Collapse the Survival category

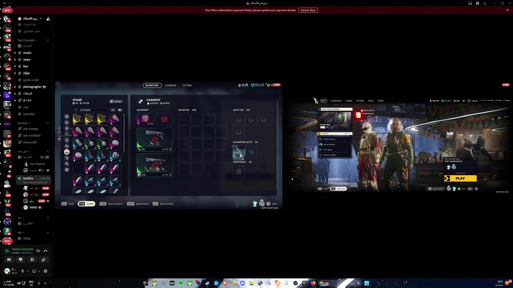coord(23,123)
